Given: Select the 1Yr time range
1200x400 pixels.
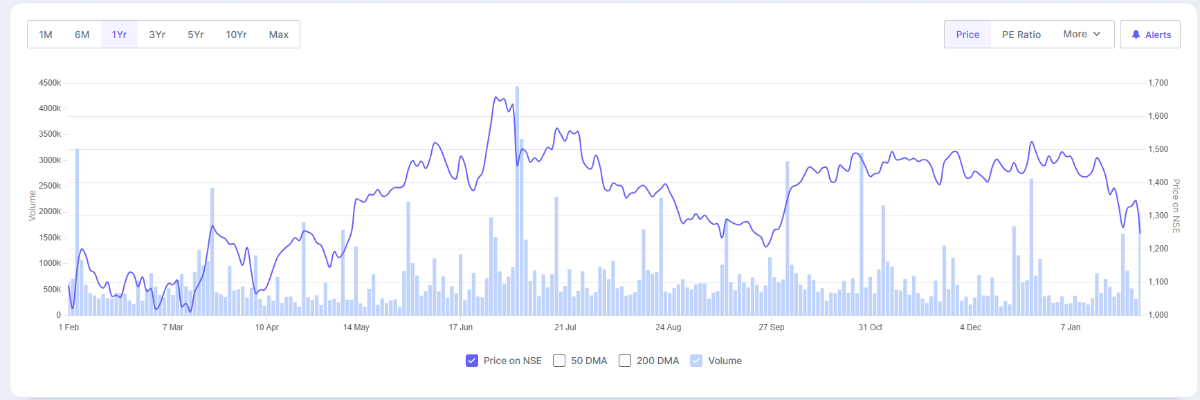Looking at the screenshot, I should pos(119,35).
